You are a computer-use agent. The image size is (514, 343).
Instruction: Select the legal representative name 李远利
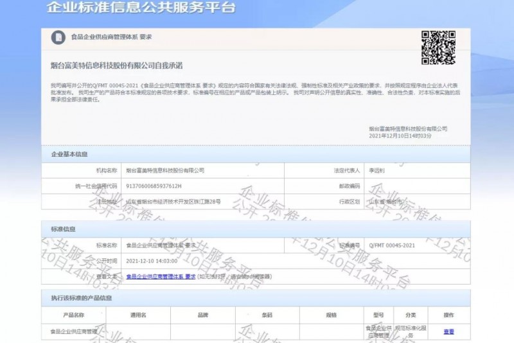click(377, 170)
